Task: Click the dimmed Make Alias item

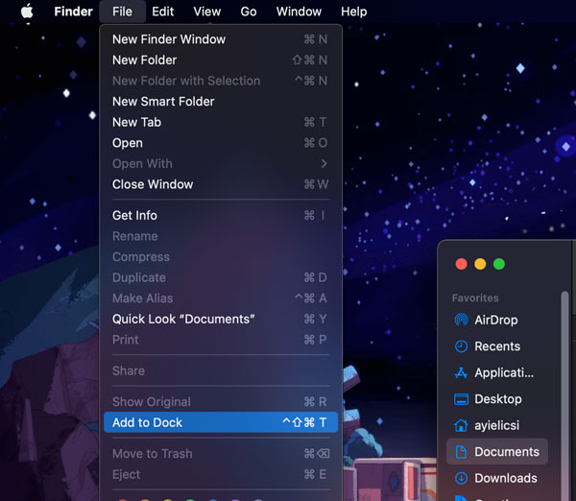Action: (221, 298)
